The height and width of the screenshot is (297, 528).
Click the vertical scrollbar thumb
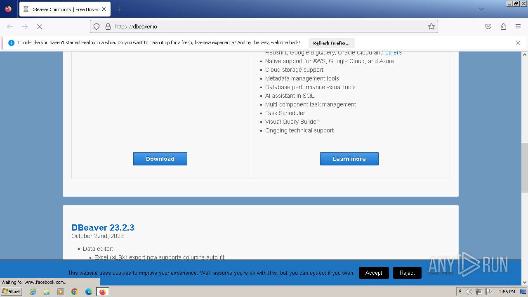[525, 167]
